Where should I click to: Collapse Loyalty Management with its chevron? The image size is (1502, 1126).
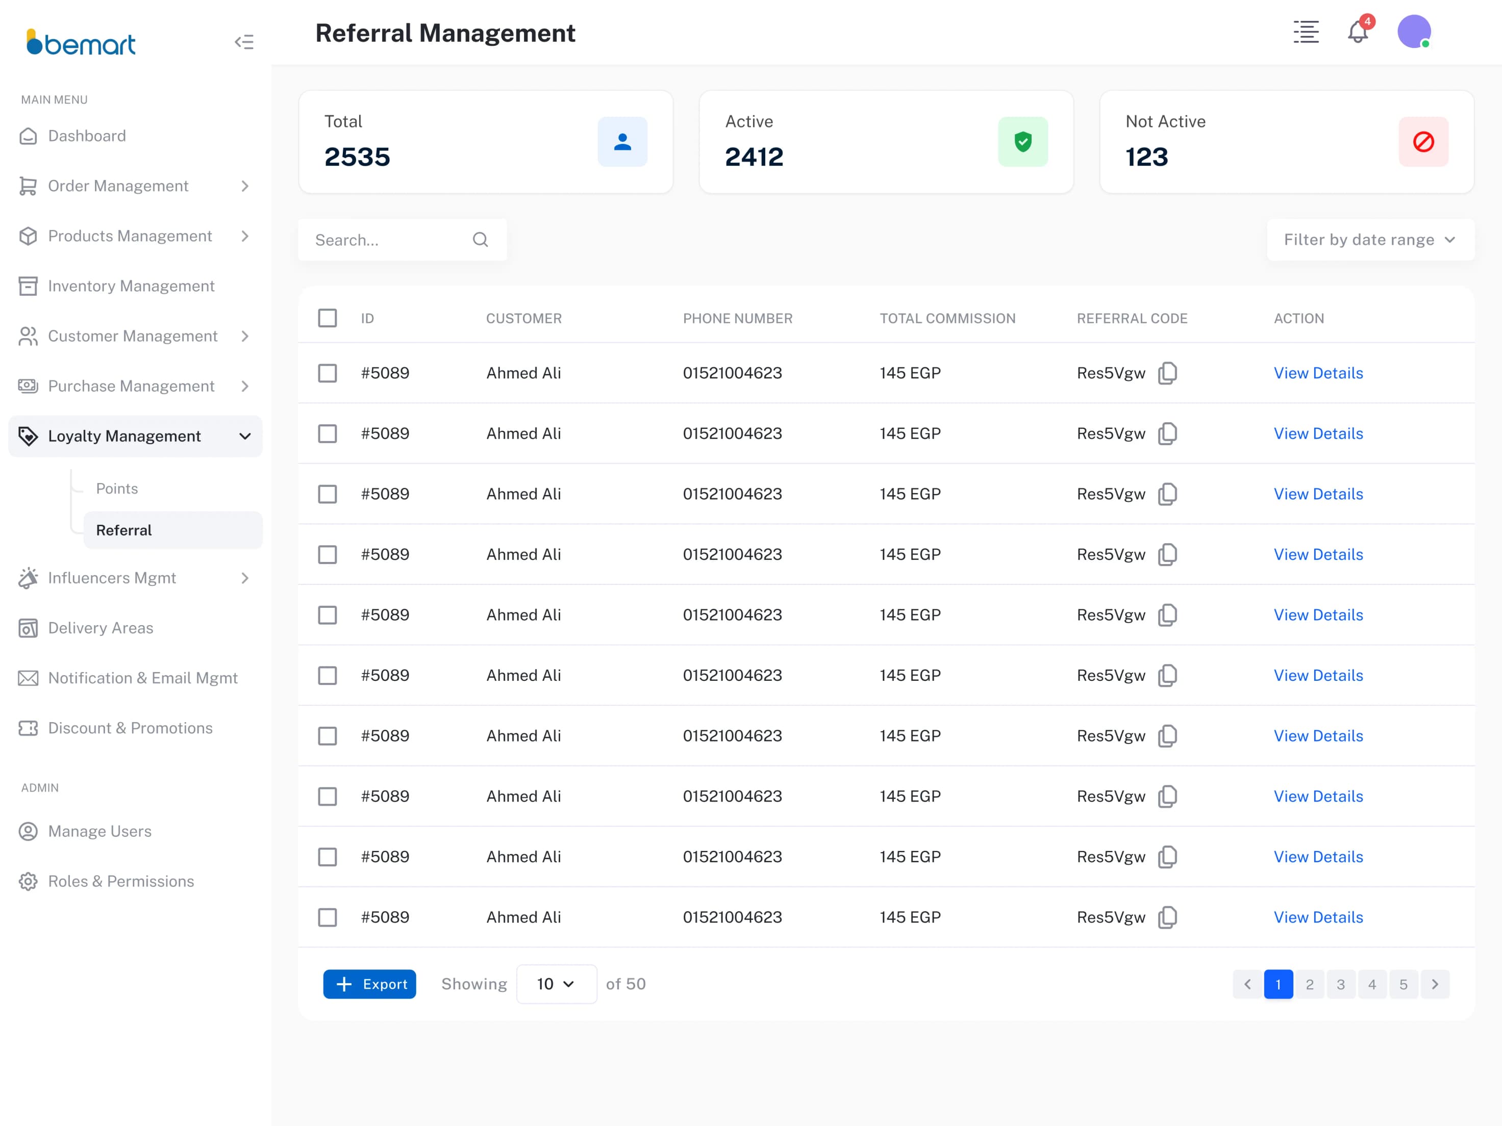click(x=245, y=437)
